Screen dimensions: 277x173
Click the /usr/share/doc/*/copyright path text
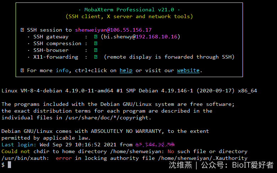tap(108, 118)
